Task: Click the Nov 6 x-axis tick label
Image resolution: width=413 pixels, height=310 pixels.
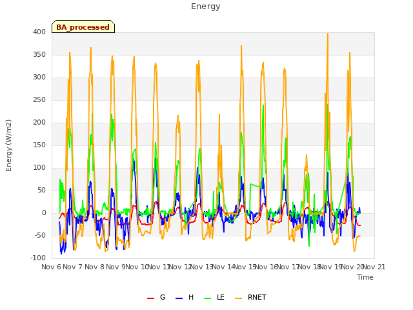Action: click(x=51, y=267)
